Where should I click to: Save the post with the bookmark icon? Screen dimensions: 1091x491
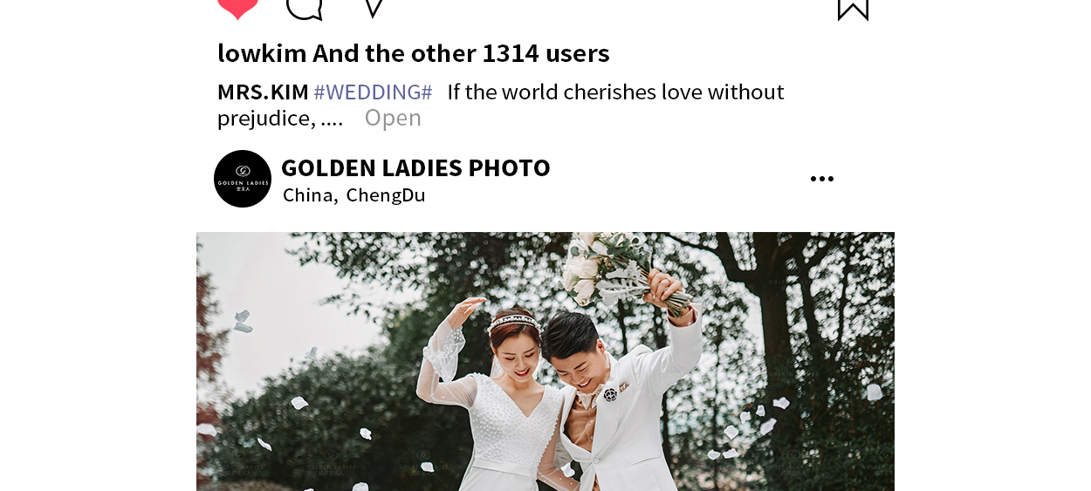point(853,10)
